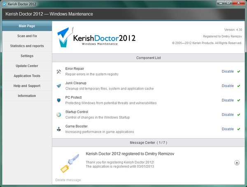Click the copyright Kerish Products text

point(207,43)
